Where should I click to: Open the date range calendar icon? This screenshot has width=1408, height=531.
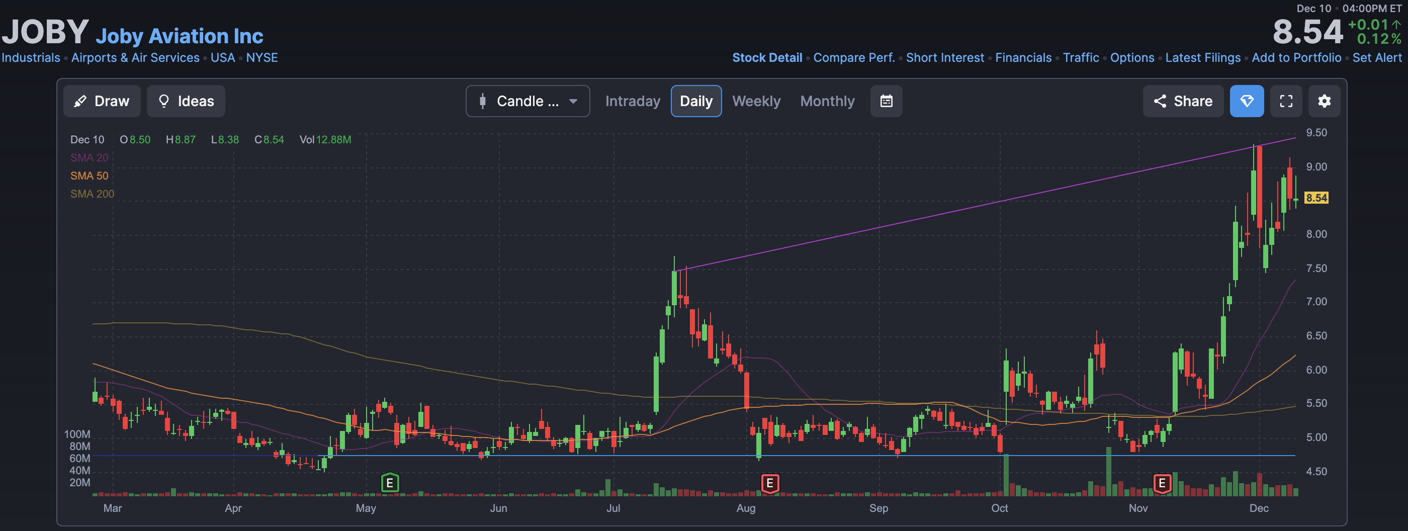pyautogui.click(x=886, y=101)
